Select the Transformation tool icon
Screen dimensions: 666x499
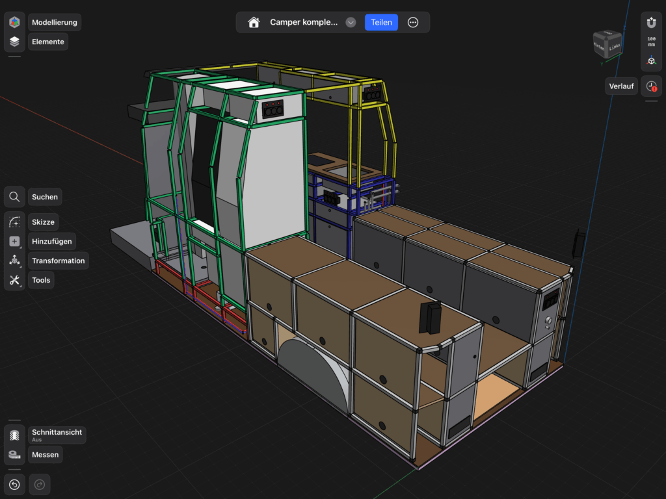[14, 261]
